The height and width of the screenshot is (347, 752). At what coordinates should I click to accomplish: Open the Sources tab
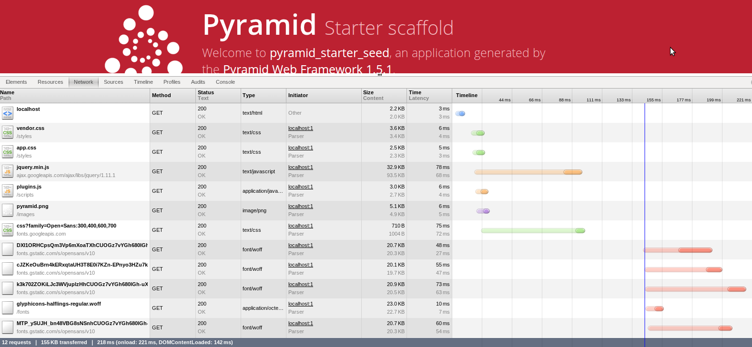113,82
